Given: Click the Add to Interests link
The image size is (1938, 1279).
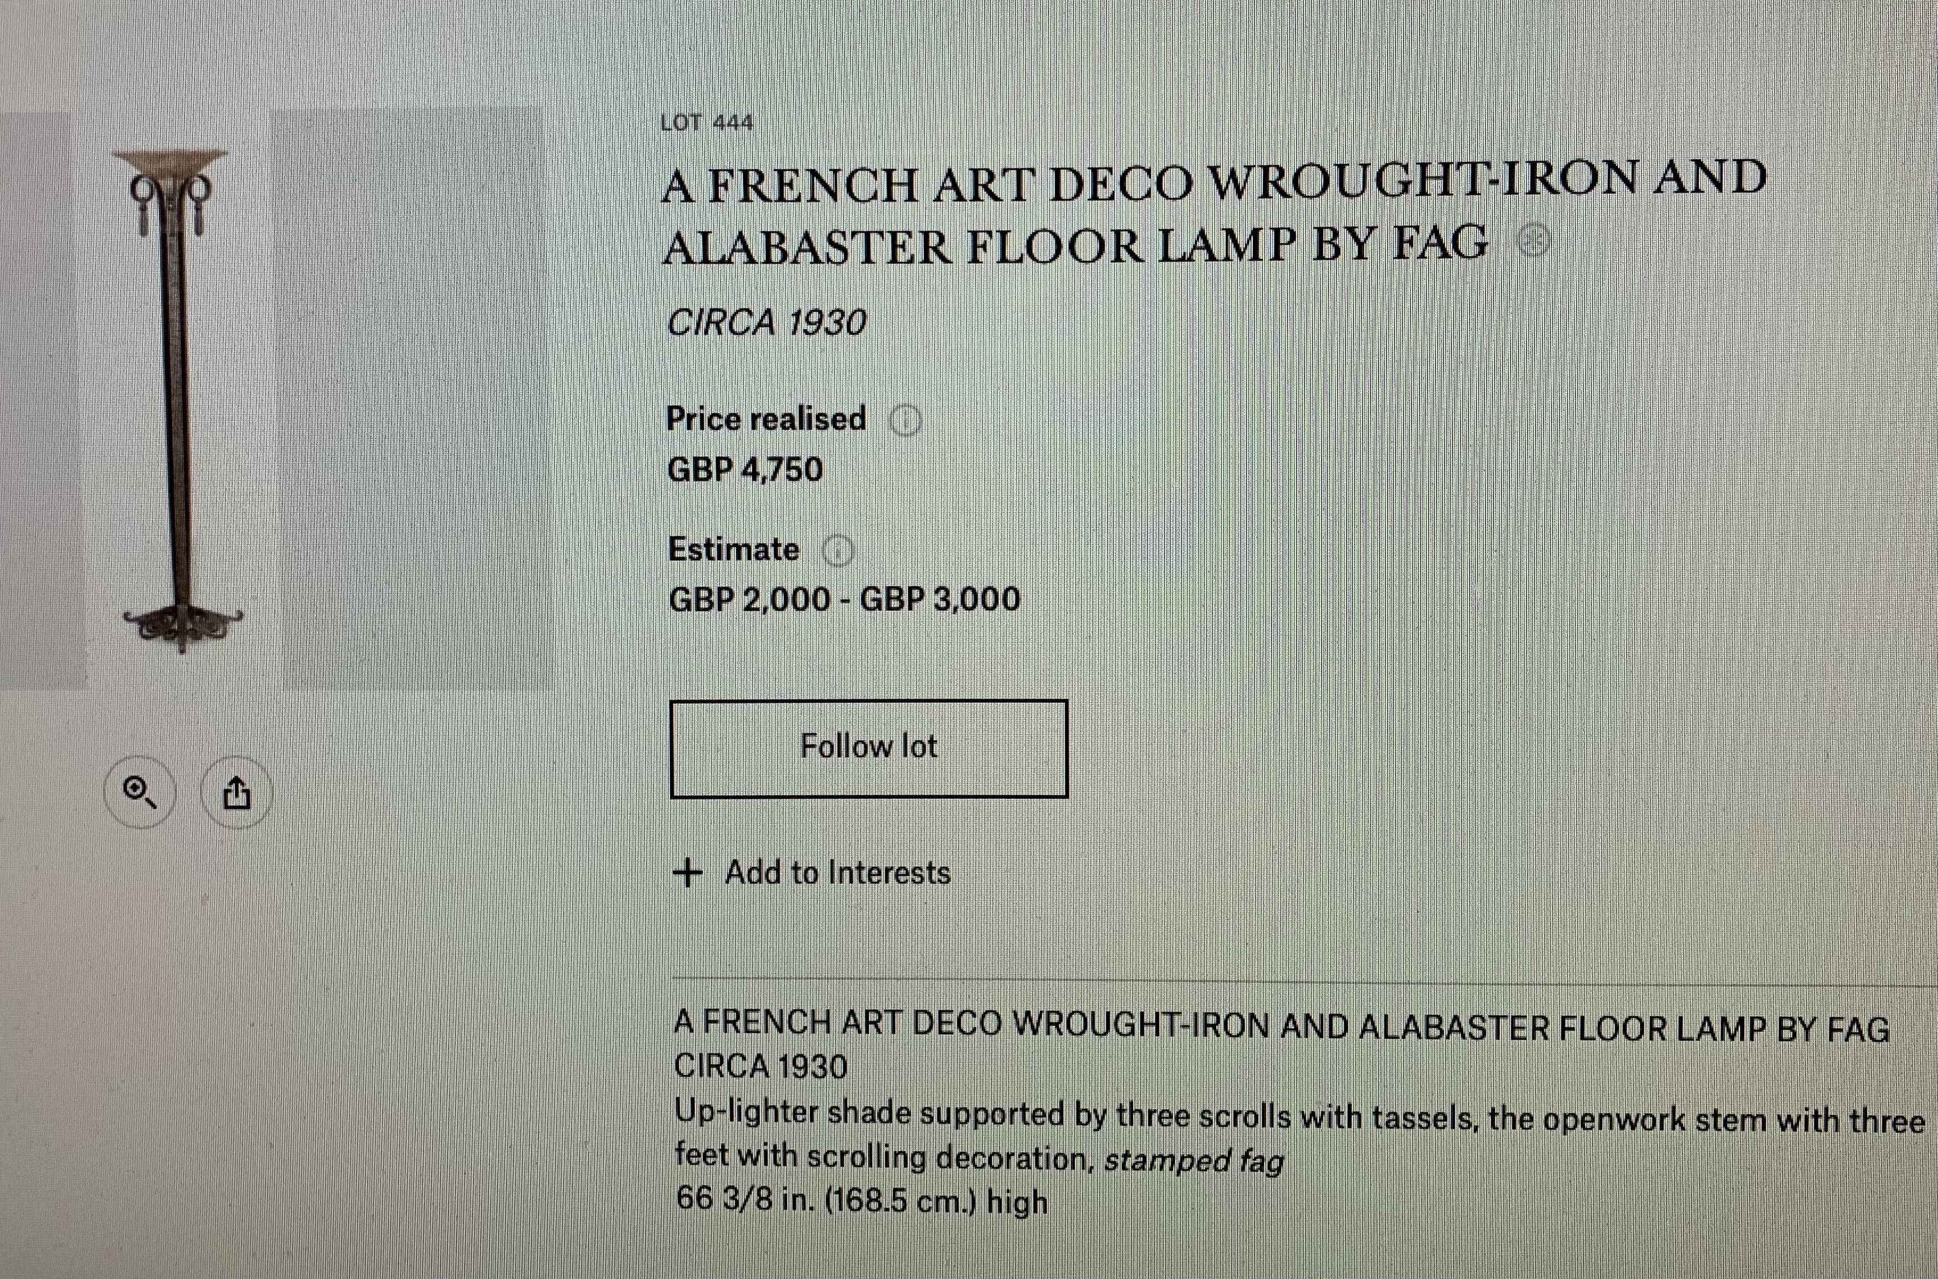Looking at the screenshot, I should (838, 873).
